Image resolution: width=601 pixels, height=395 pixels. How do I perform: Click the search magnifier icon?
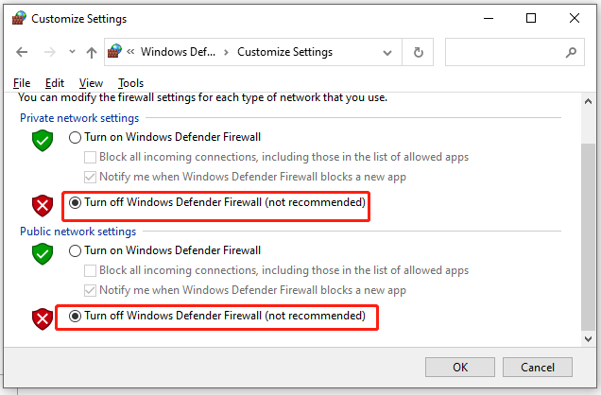571,52
